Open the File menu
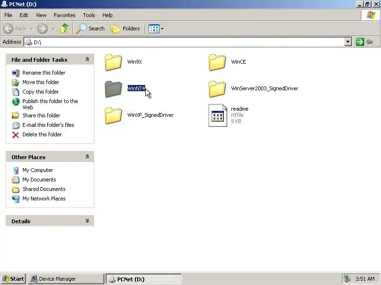 pyautogui.click(x=8, y=15)
